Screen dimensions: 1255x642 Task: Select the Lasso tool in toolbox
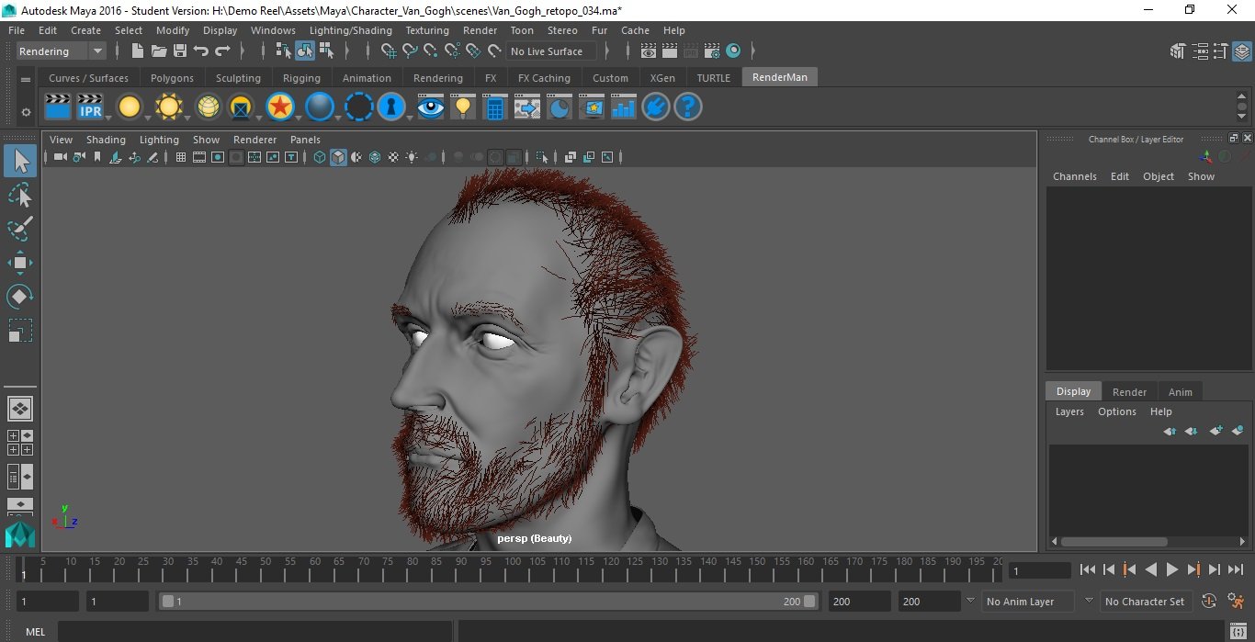pos(20,195)
